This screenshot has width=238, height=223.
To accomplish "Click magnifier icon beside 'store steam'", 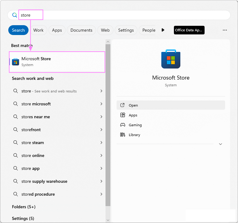I will (15, 143).
